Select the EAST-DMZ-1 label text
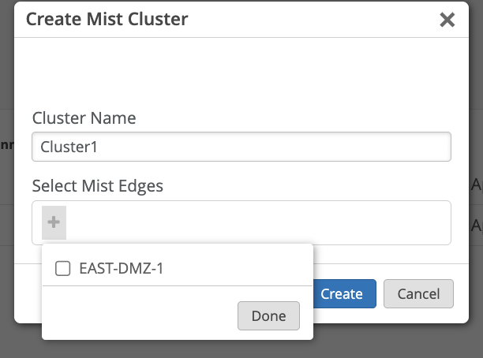 (122, 269)
